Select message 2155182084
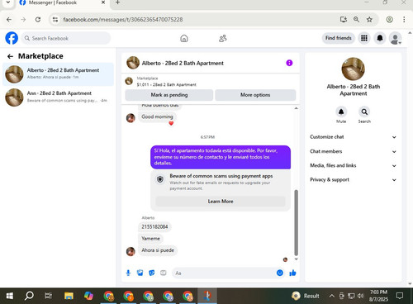 coord(154,226)
